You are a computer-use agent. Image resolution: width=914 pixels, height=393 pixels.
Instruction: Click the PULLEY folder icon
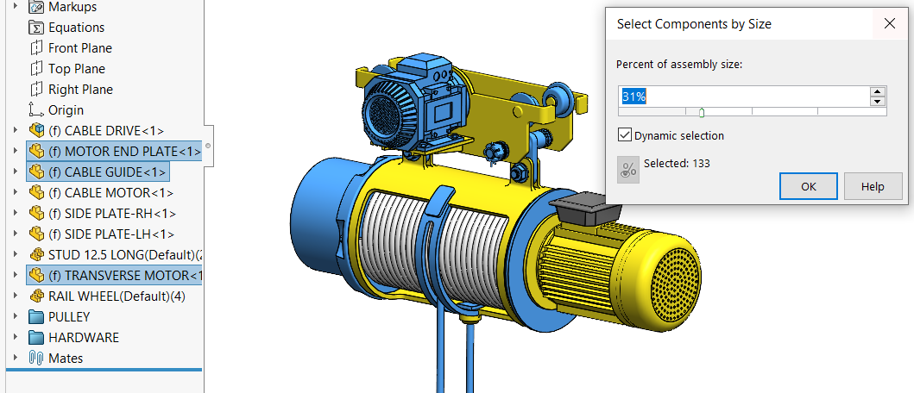(x=36, y=317)
